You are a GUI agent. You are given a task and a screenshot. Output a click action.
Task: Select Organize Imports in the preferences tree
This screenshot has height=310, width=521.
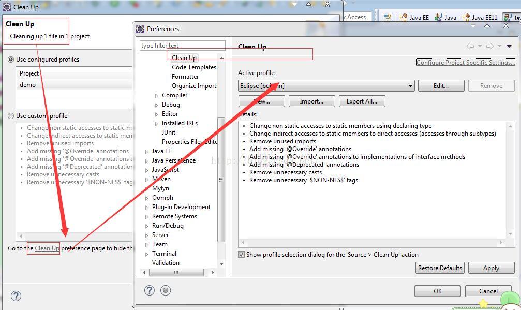pos(193,86)
